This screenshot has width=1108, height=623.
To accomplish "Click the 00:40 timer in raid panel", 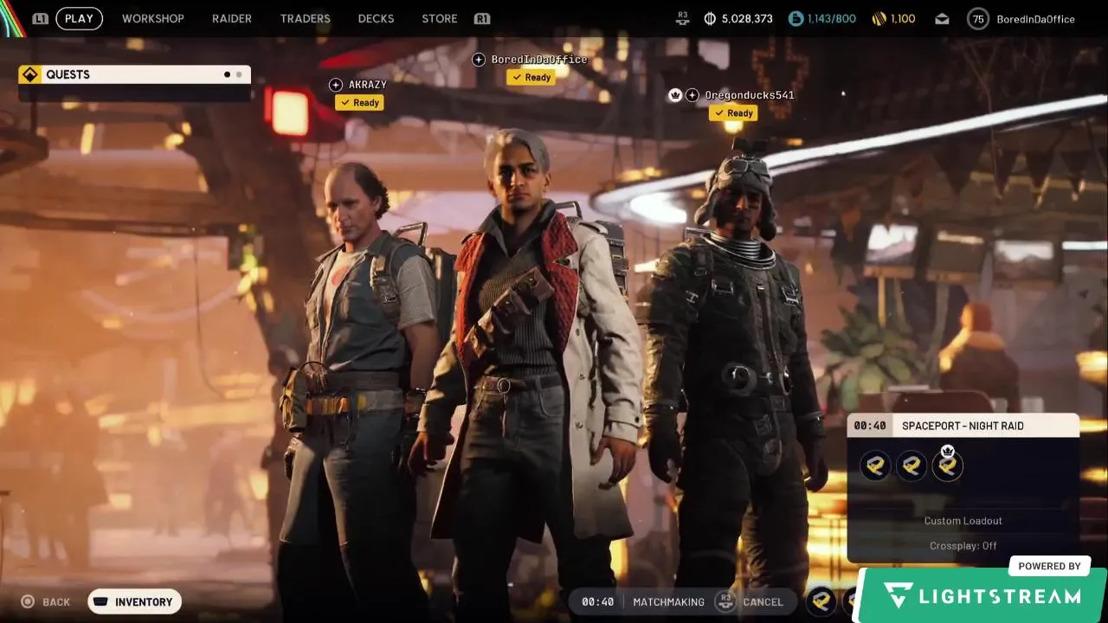I will [x=869, y=426].
